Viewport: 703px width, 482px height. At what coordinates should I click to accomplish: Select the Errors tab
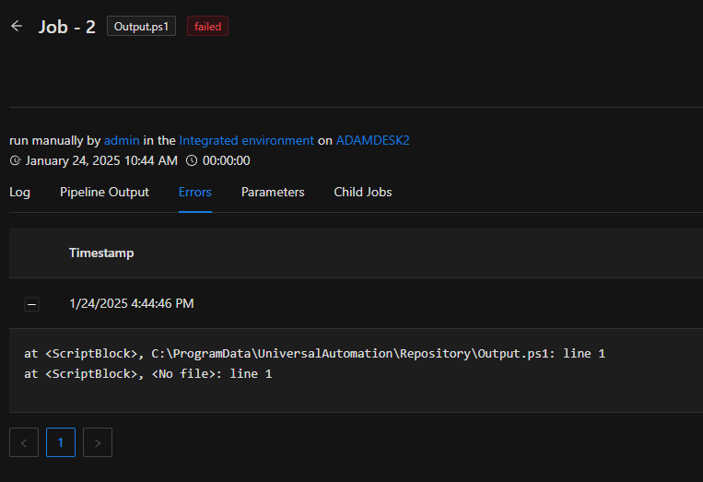(195, 193)
